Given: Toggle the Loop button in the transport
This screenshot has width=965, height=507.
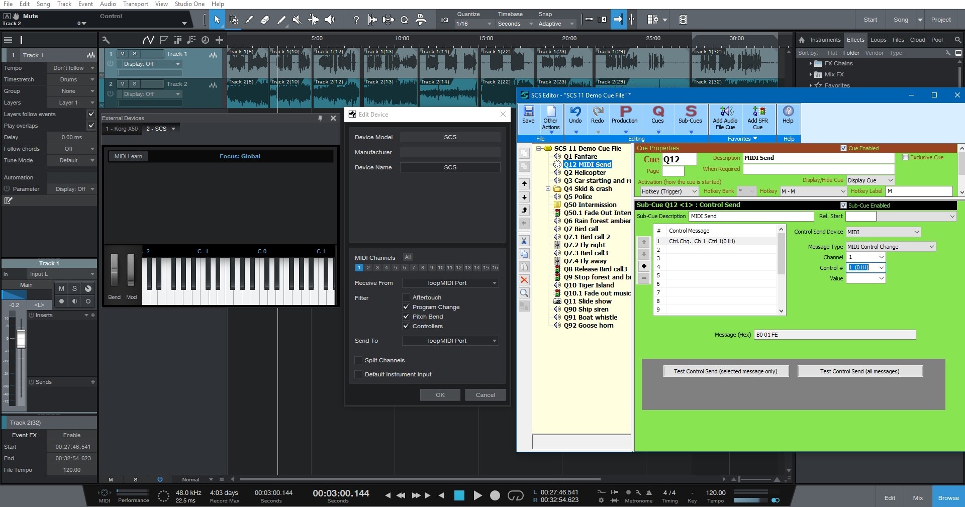Looking at the screenshot, I should (516, 495).
